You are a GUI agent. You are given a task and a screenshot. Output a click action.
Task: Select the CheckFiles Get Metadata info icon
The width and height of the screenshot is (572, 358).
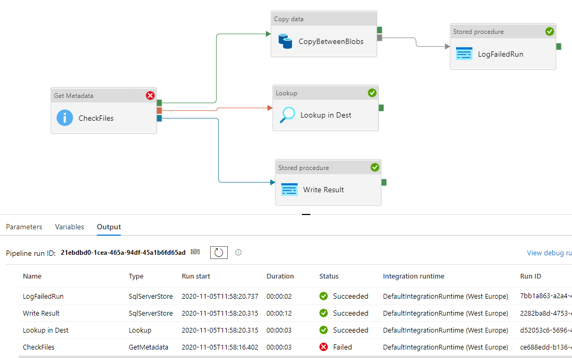(x=65, y=118)
